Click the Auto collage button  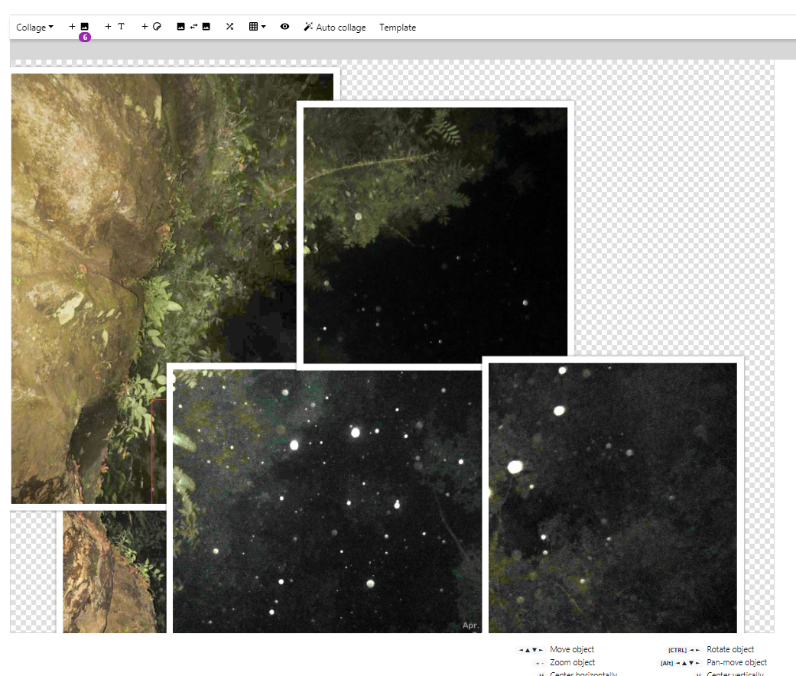pyautogui.click(x=335, y=28)
